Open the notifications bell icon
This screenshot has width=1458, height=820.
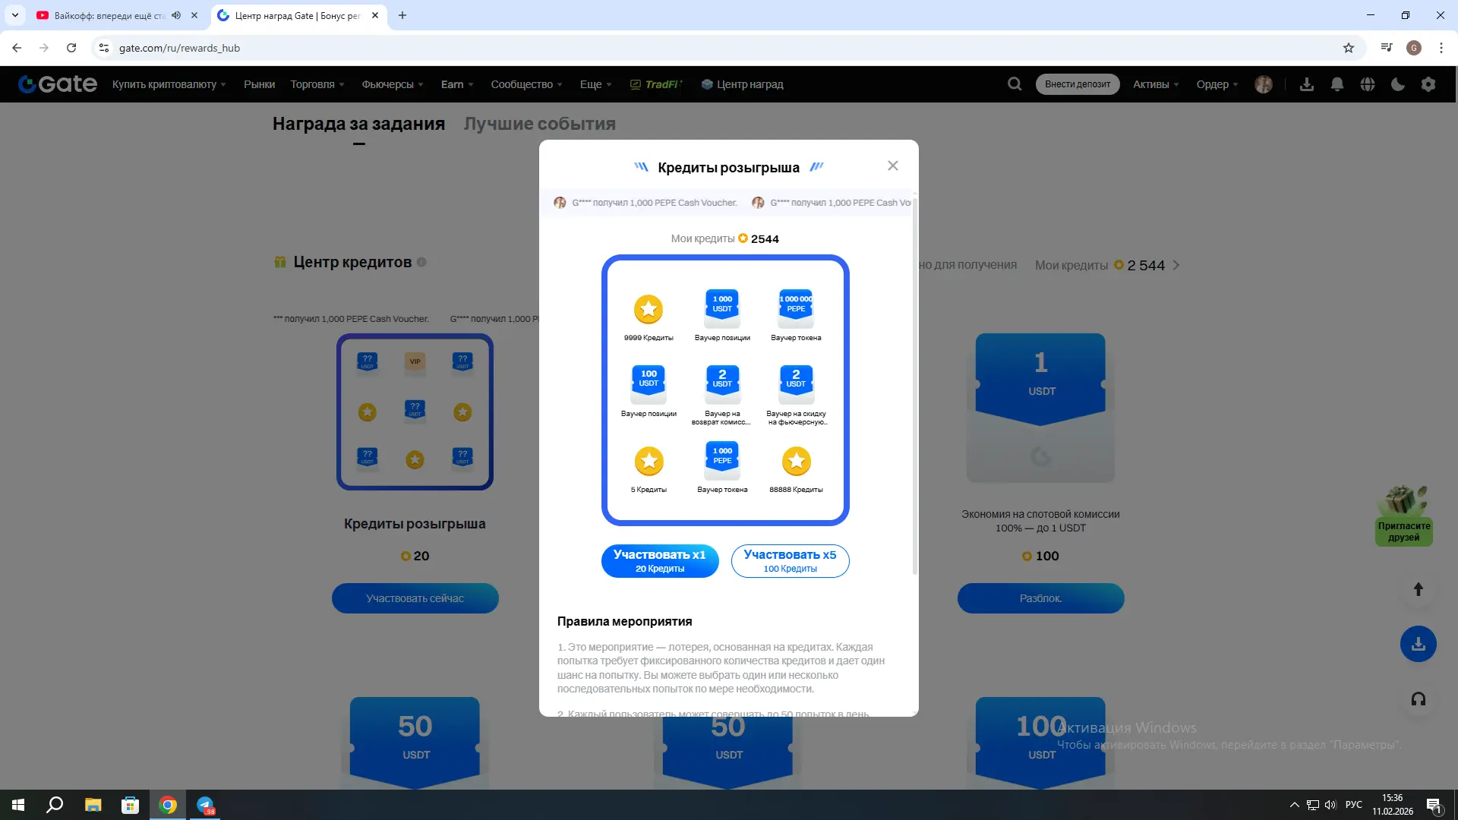(1337, 84)
